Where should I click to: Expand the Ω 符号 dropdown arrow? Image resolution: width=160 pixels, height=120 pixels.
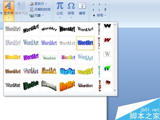click(x=71, y=18)
